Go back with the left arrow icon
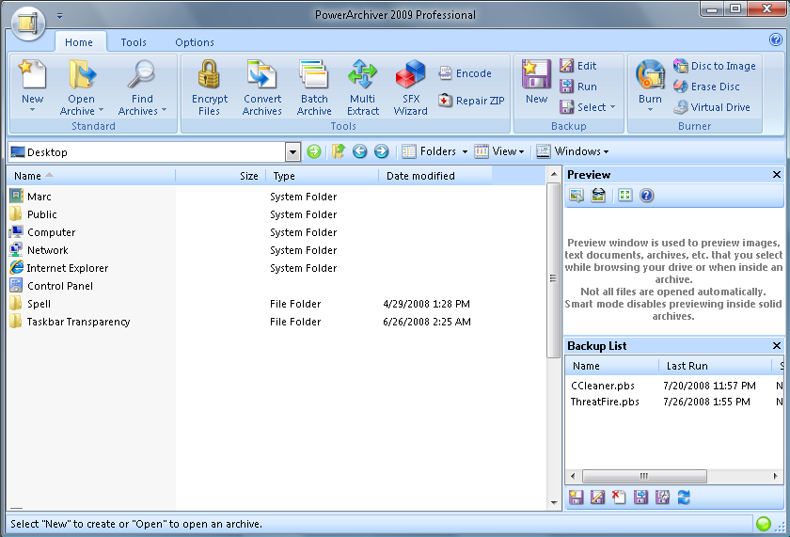790x537 pixels. (x=359, y=151)
